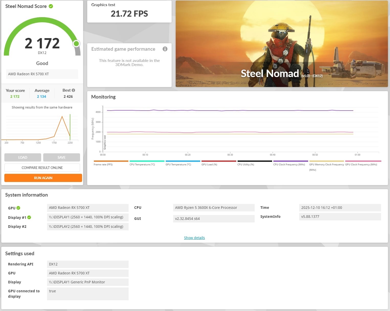
Task: Click the info icon next to Best
Action: coord(73,90)
